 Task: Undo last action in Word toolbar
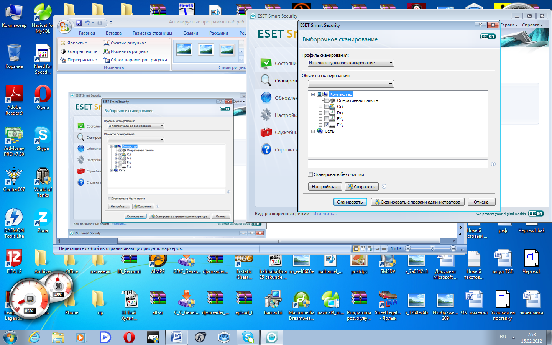point(87,23)
